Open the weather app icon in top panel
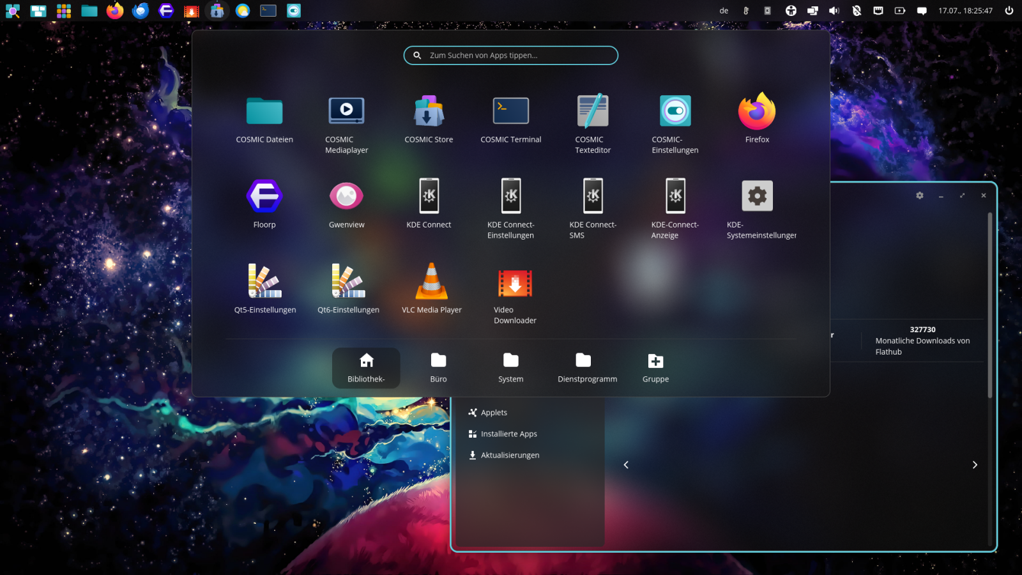1022x575 pixels. (243, 11)
